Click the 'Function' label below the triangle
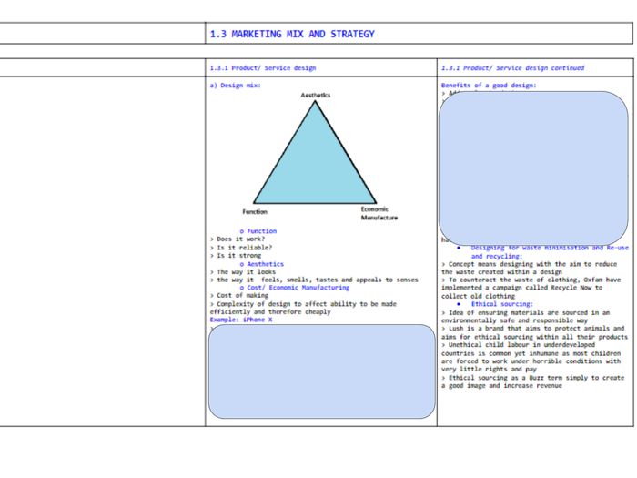 [x=255, y=212]
